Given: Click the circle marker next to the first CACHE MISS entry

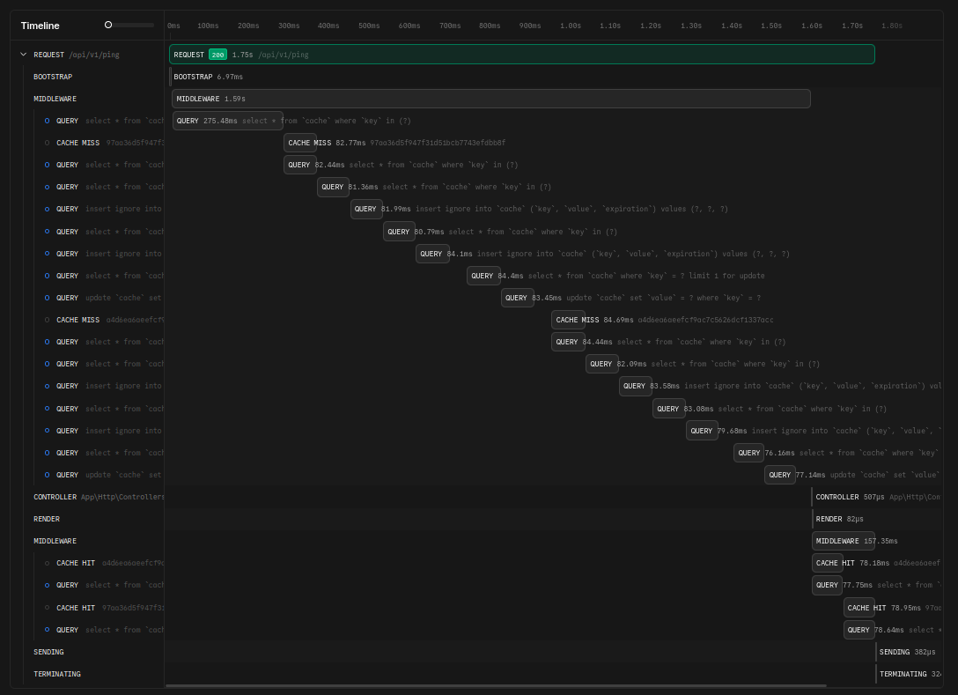Looking at the screenshot, I should tap(48, 143).
